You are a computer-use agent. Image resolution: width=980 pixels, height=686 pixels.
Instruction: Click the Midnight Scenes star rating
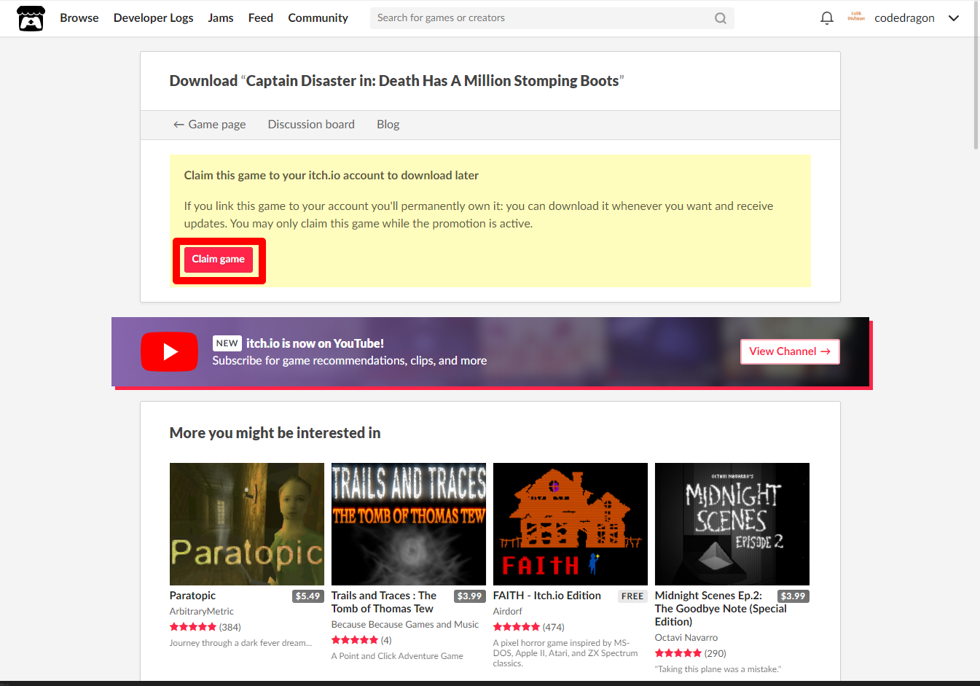click(678, 653)
